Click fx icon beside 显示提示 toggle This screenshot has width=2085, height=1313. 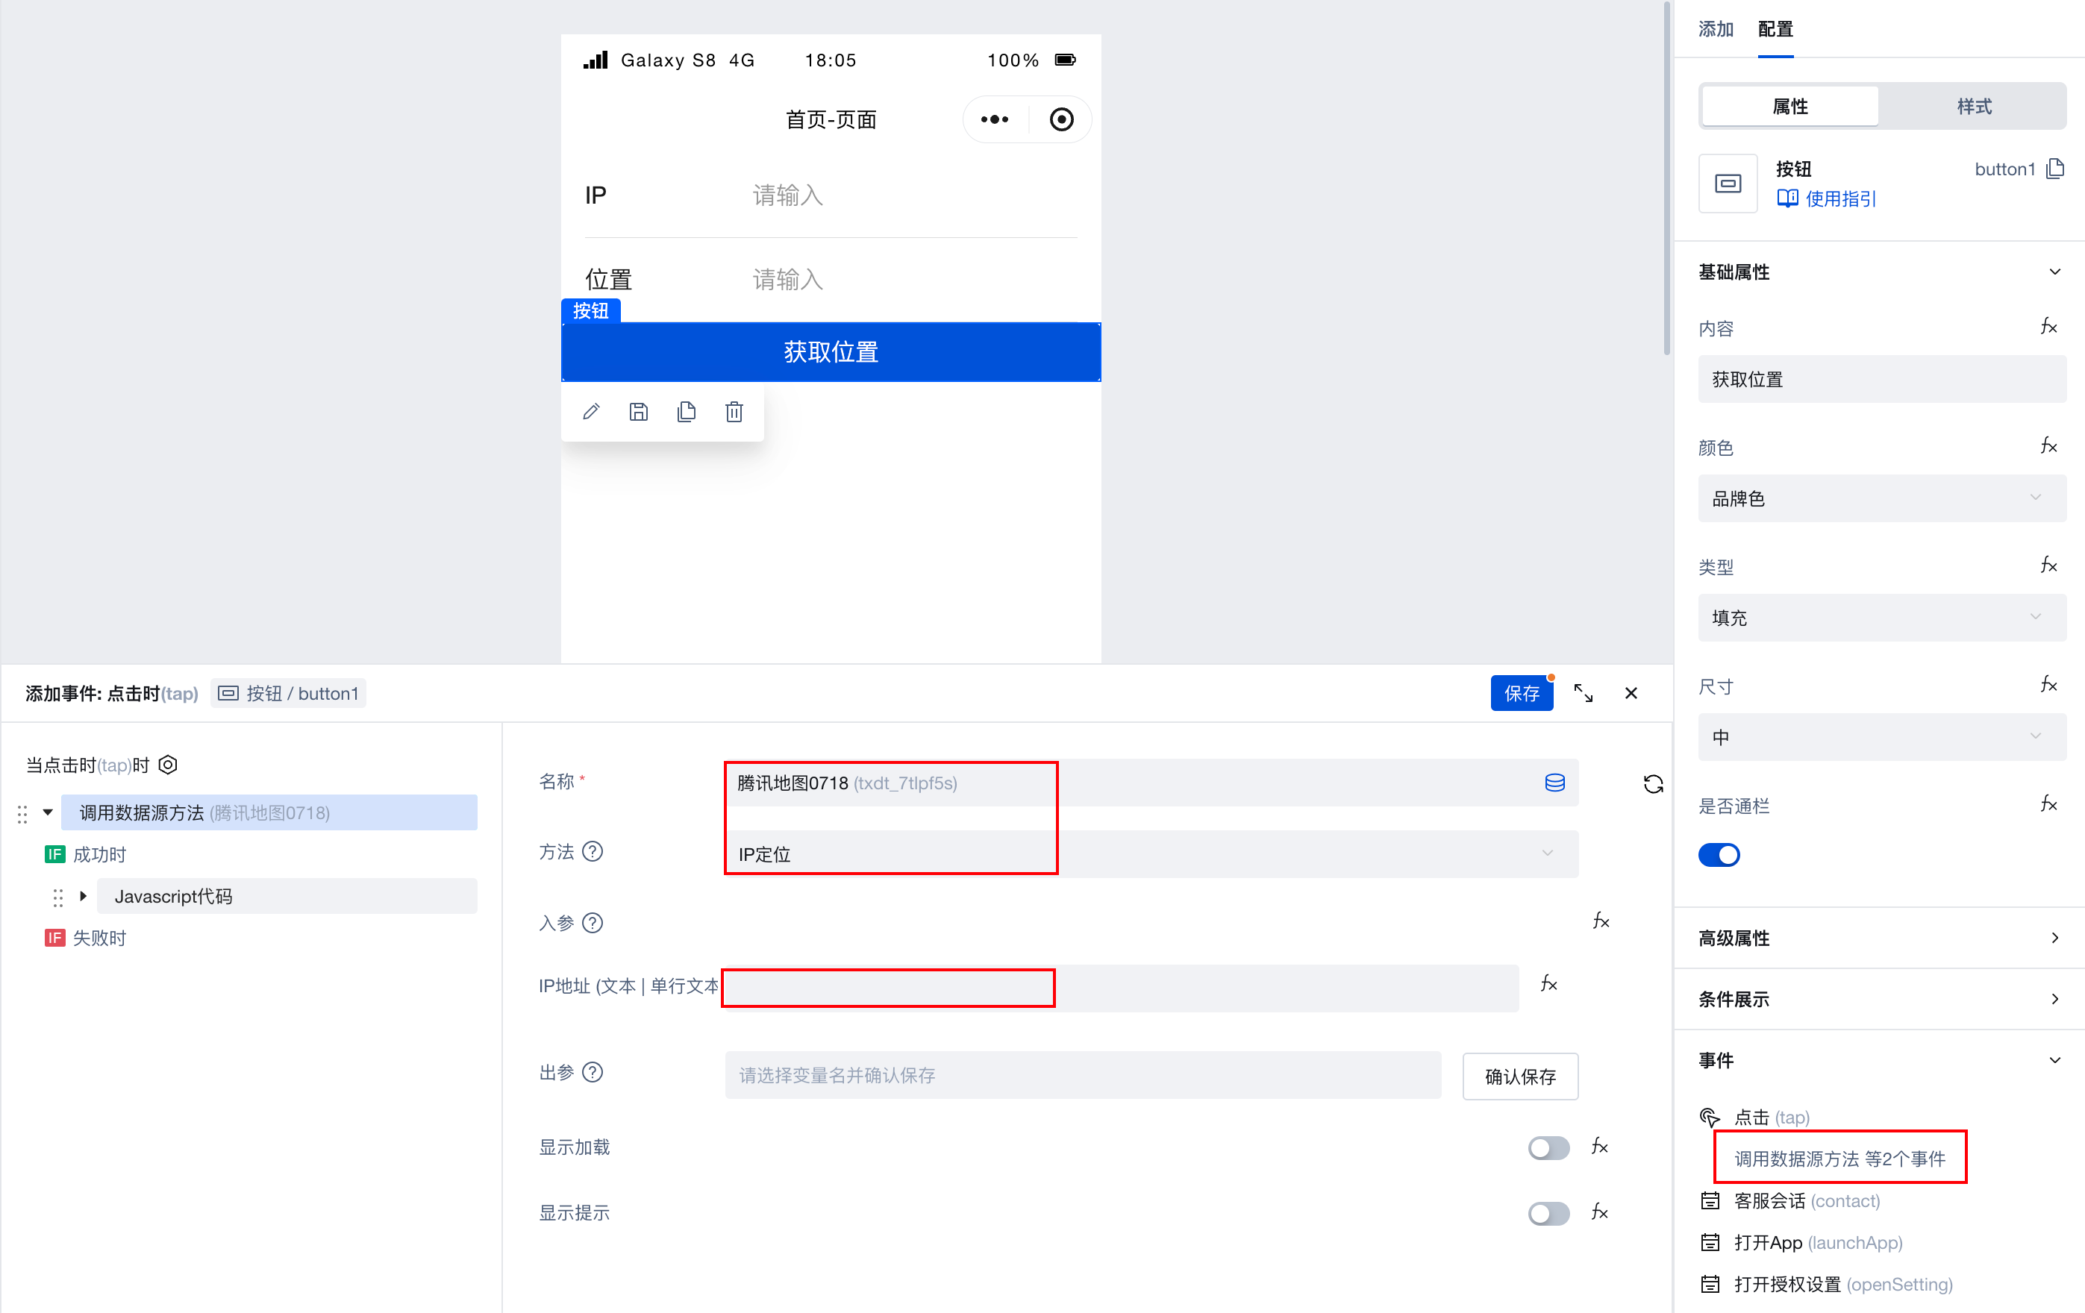coord(1600,1212)
